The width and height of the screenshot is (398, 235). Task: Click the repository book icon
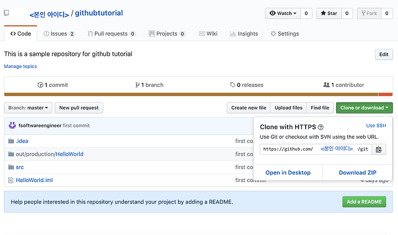pos(6,13)
